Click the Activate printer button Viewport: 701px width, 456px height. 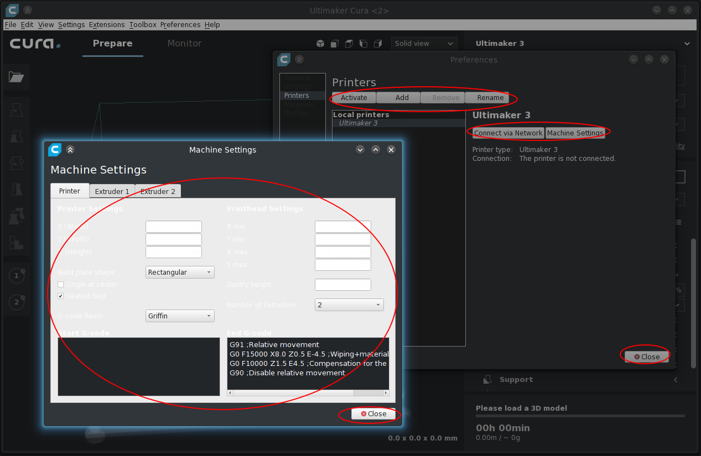coord(354,97)
